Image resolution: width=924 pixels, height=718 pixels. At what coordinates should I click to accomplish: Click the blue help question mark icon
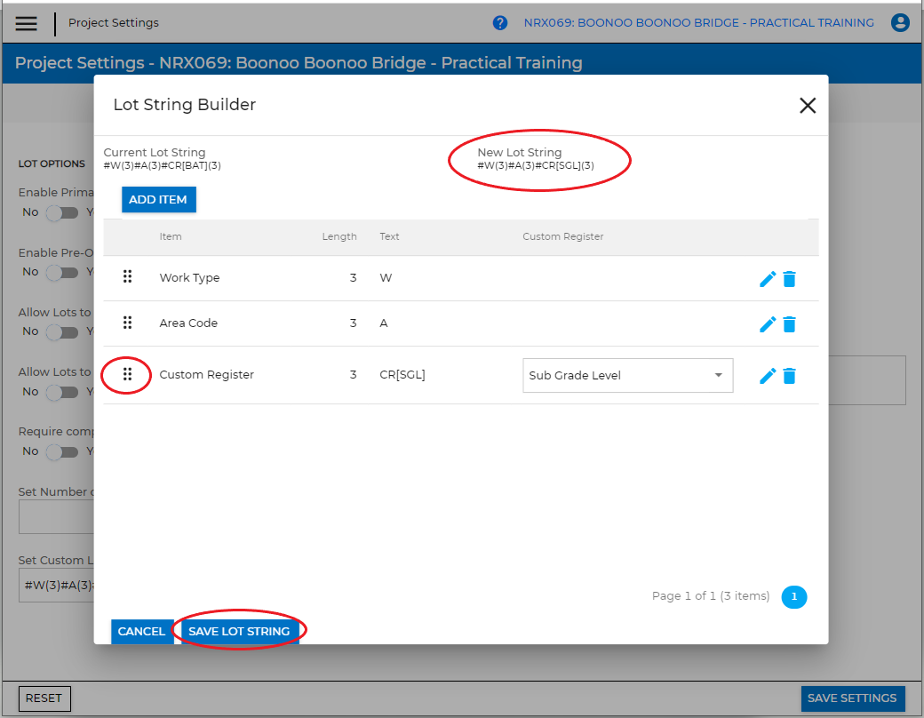tap(500, 23)
